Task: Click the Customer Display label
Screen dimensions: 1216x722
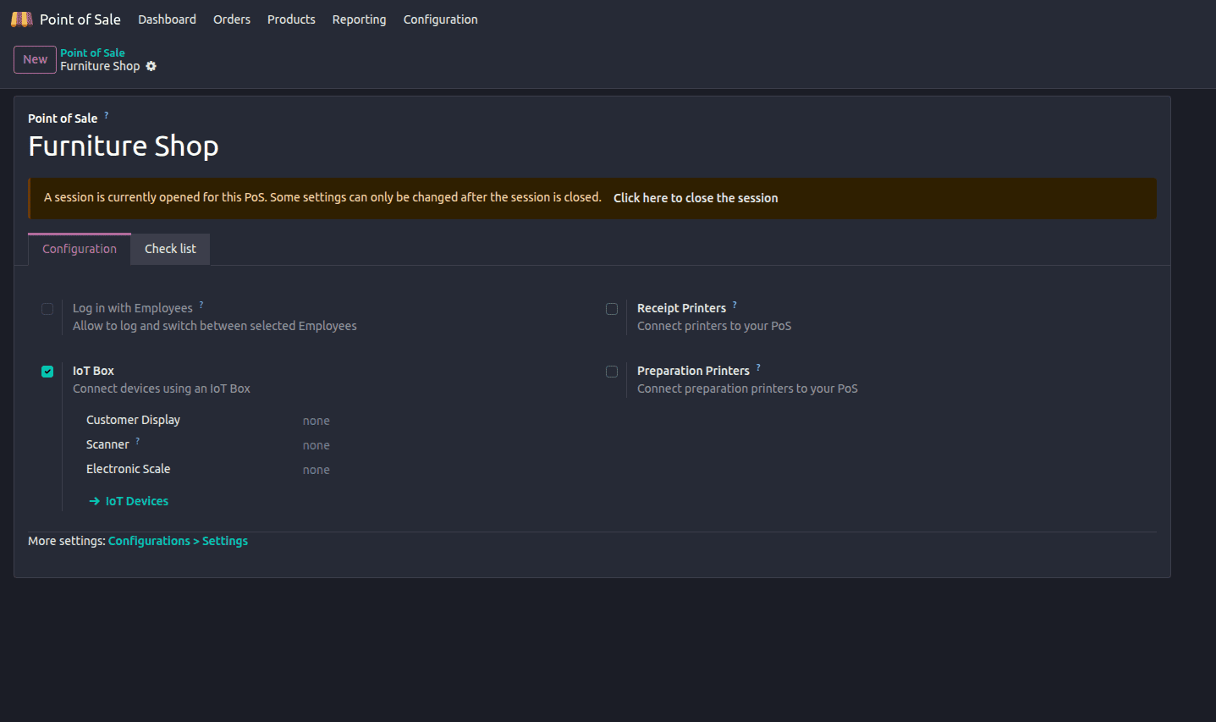Action: coord(133,420)
